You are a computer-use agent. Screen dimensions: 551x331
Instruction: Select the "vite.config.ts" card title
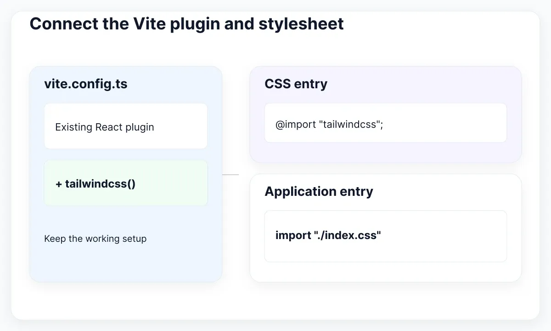[86, 84]
